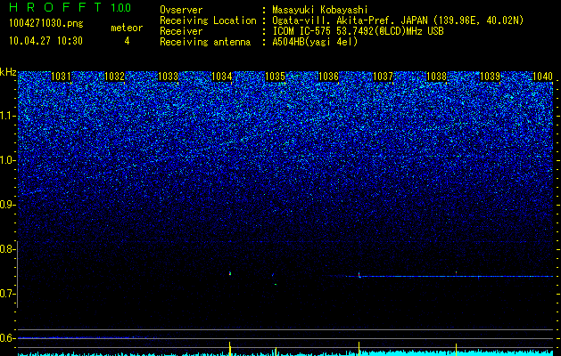Select the meteor count value 4
Screen dimensions: 561x356
127,41
